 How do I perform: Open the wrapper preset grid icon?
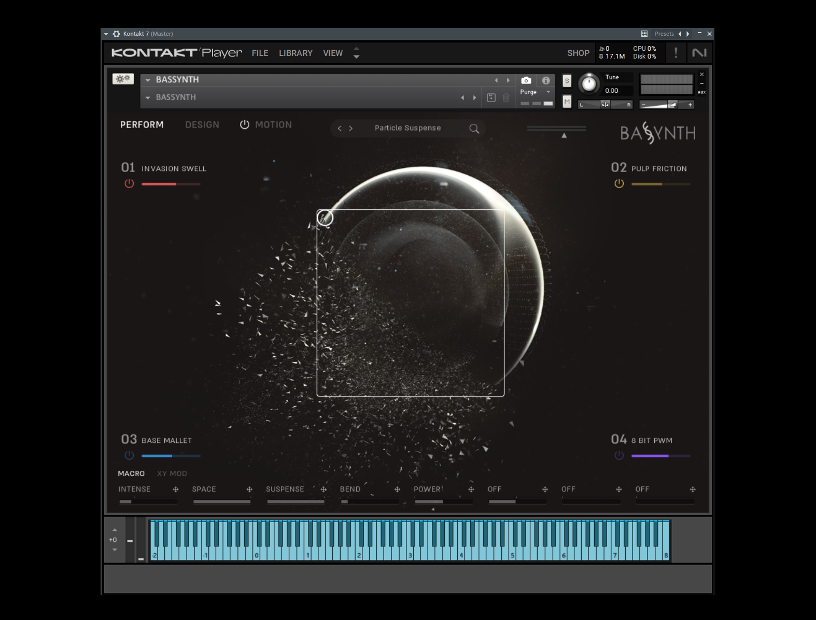(644, 34)
